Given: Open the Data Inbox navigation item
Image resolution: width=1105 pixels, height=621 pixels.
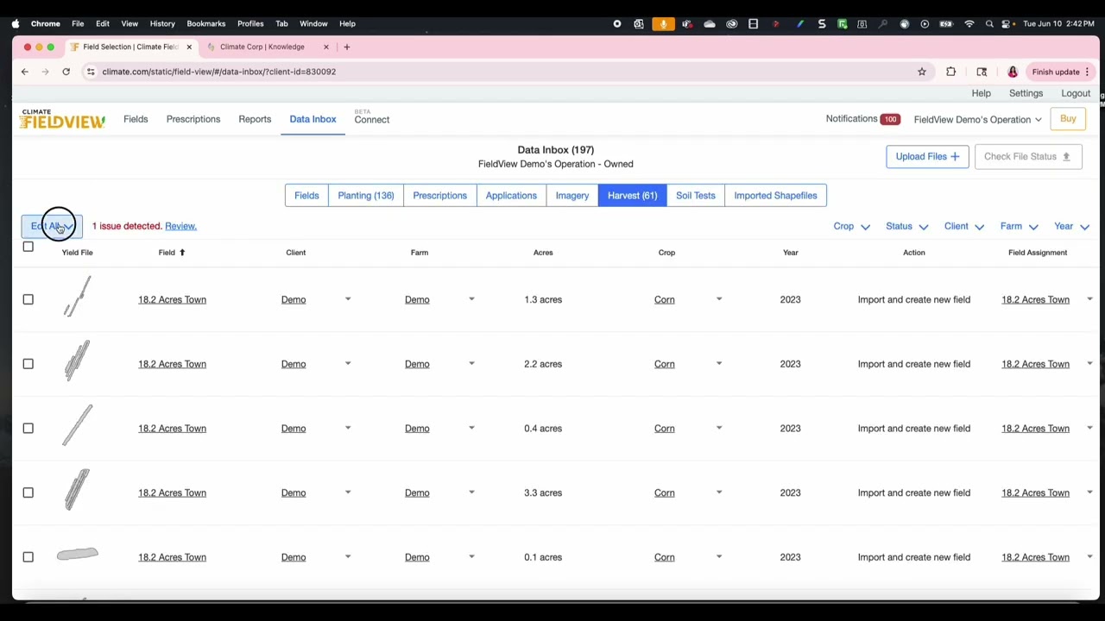Looking at the screenshot, I should click(313, 119).
